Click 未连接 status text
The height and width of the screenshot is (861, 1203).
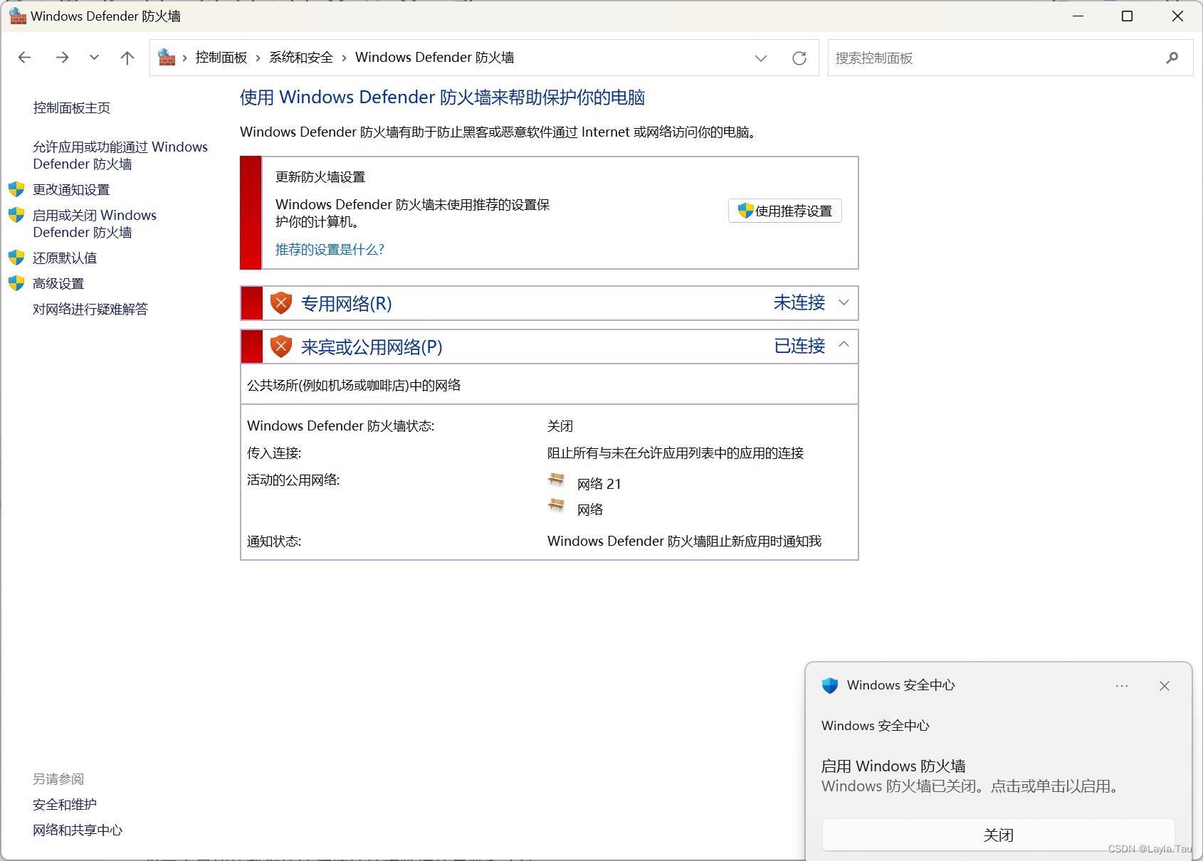click(x=799, y=303)
